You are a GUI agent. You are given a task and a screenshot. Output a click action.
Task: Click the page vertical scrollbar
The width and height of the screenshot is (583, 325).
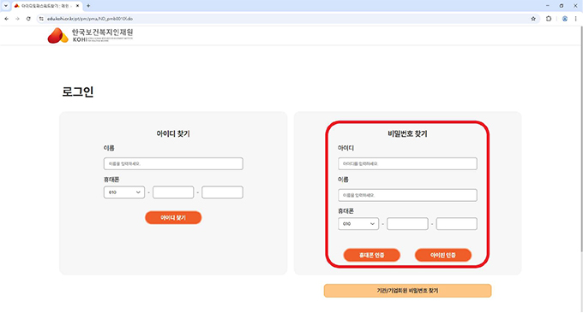580,139
